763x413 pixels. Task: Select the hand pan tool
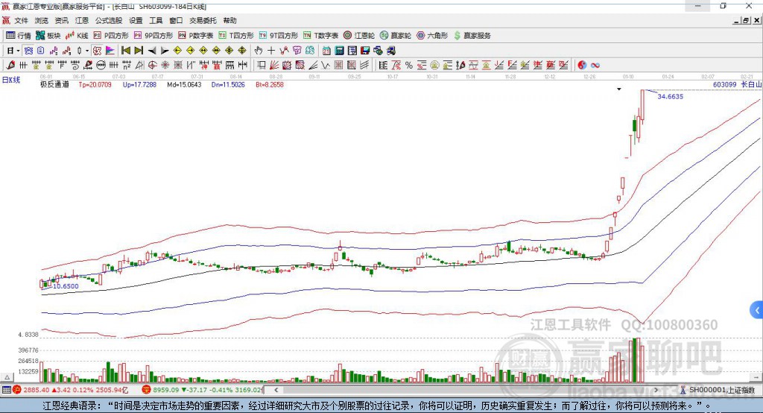tap(259, 51)
